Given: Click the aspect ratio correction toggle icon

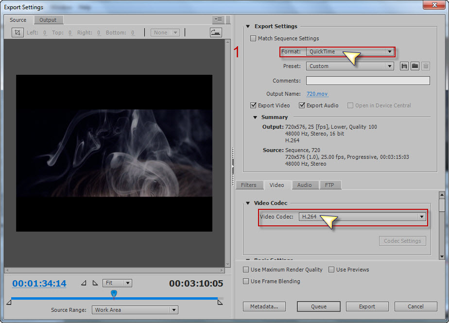Looking at the screenshot, I should 216,33.
